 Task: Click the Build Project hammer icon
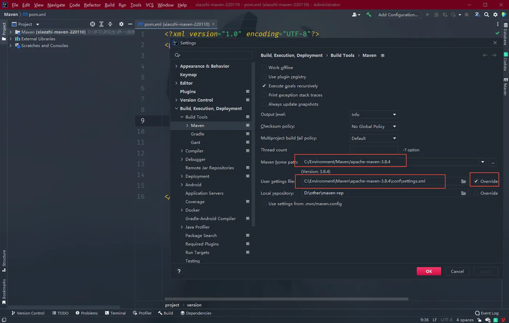pos(369,15)
